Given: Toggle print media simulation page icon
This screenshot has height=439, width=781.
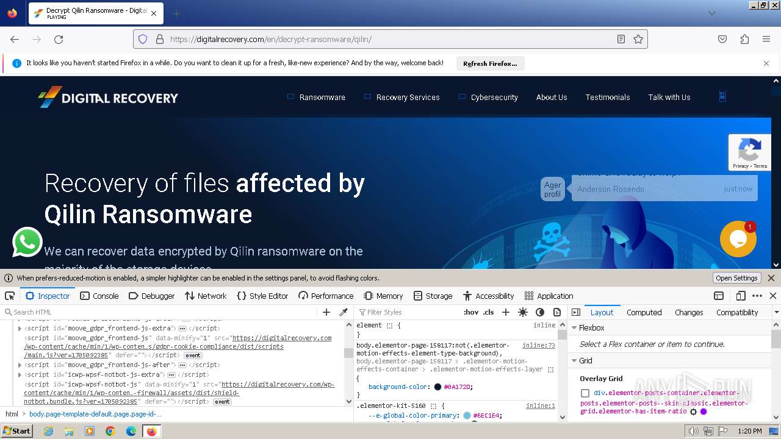Looking at the screenshot, I should coord(557,312).
